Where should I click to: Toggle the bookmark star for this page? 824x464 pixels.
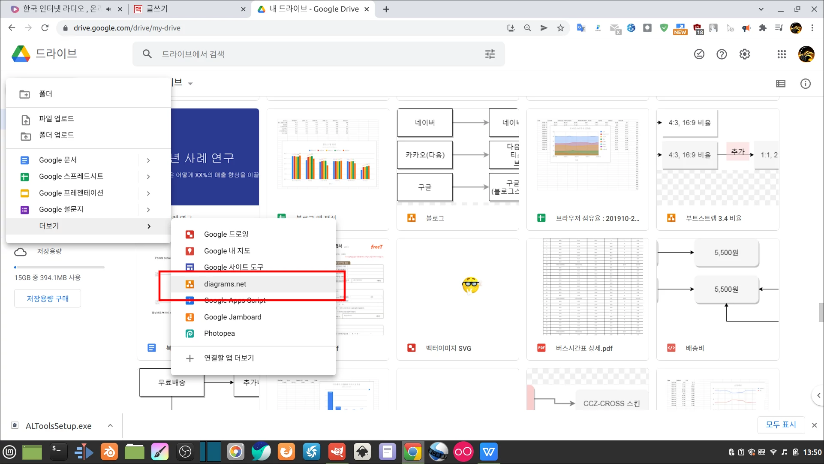coord(560,27)
